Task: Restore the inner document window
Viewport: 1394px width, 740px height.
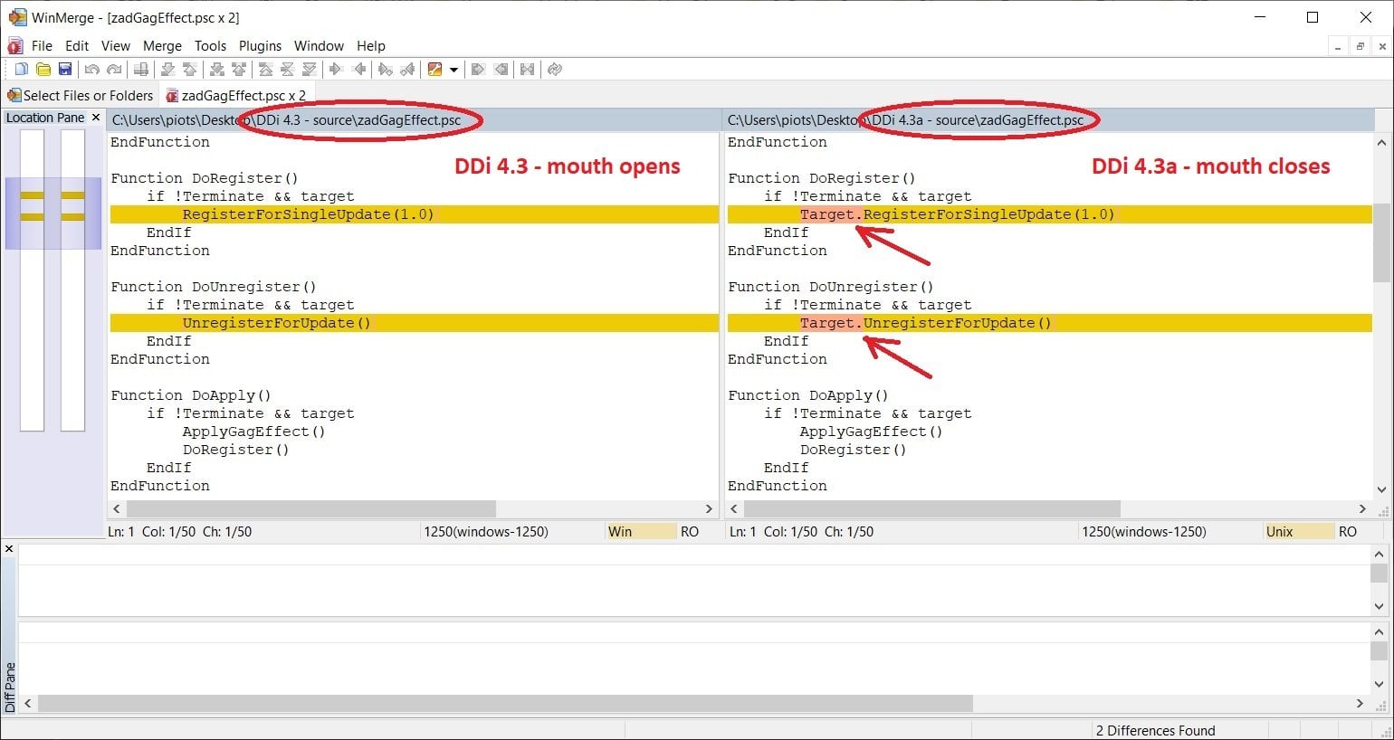Action: tap(1360, 46)
